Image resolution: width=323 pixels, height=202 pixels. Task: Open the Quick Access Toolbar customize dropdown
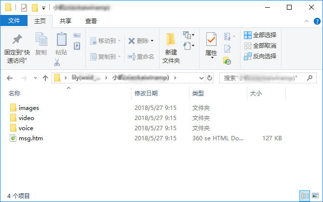43,8
